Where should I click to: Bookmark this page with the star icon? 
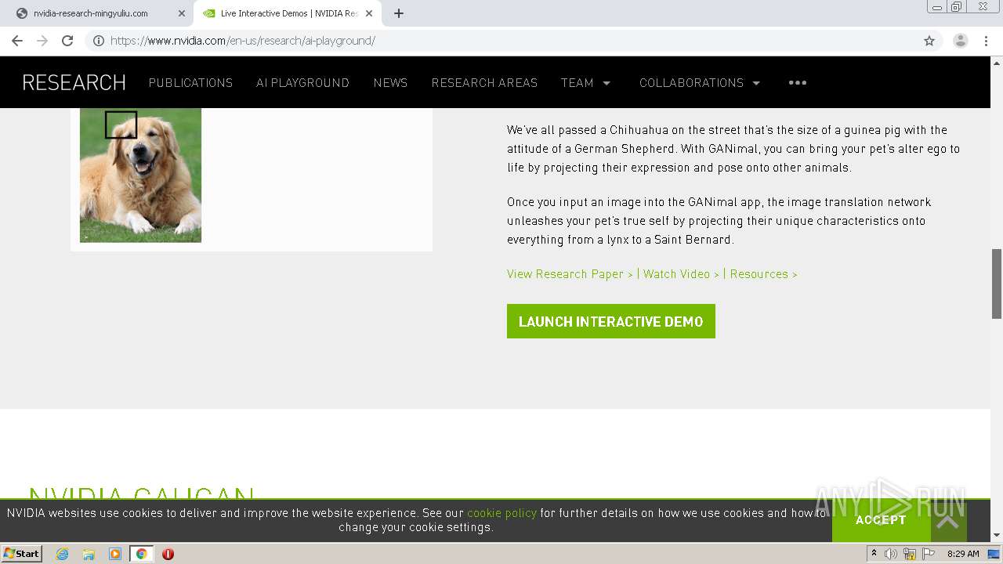pyautogui.click(x=929, y=41)
